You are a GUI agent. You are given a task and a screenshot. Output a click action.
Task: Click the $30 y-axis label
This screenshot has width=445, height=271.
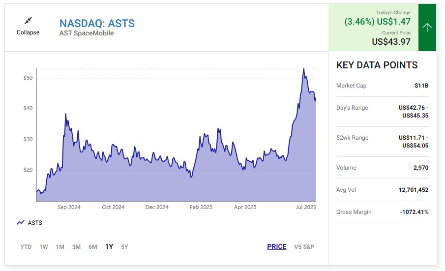(28, 139)
